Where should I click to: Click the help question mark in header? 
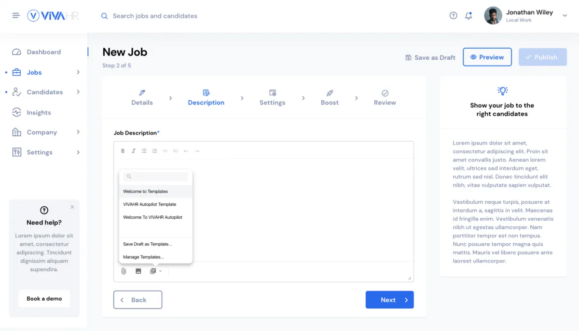(453, 15)
